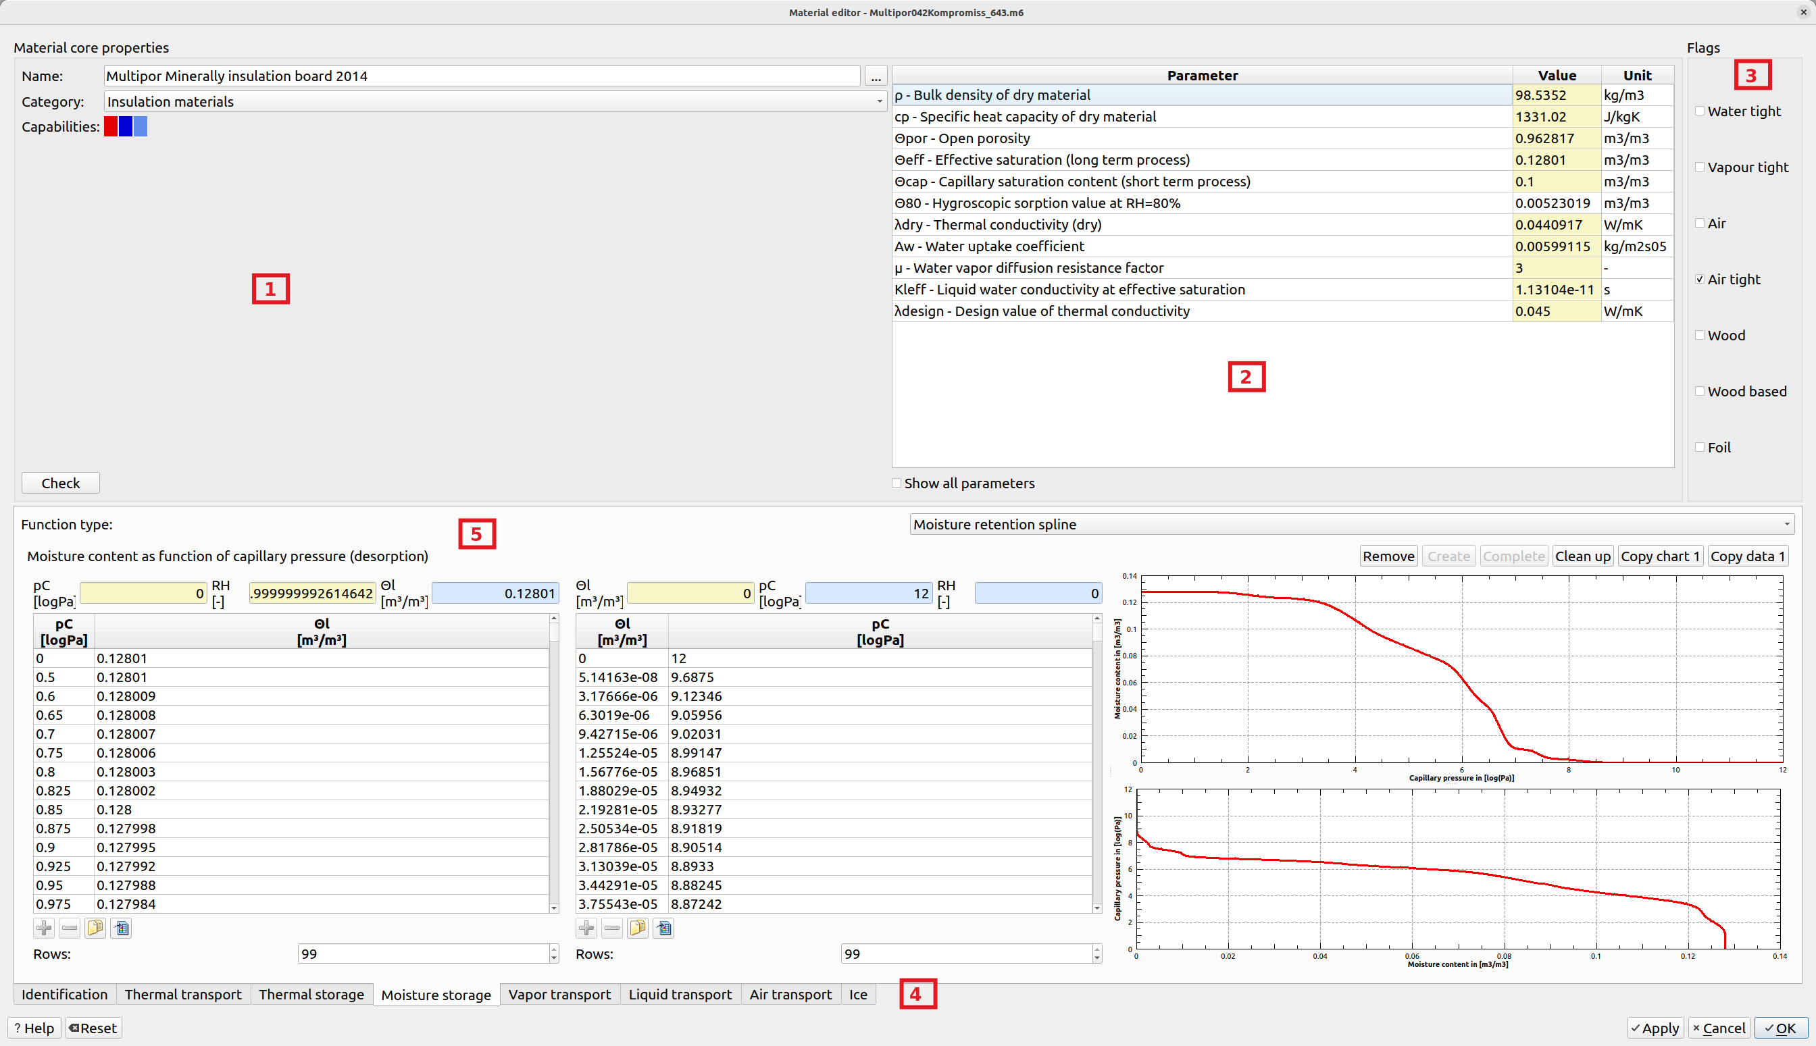Click the RH field showing .999999992614642
1816x1046 pixels.
313,594
